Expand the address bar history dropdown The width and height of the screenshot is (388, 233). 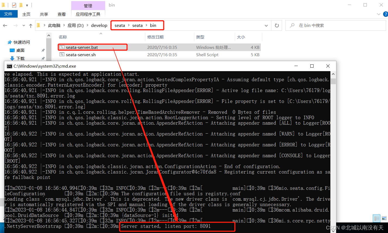click(266, 26)
